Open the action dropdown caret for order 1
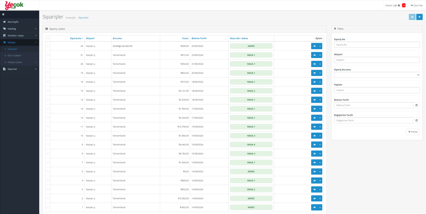Image resolution: width=426 pixels, height=214 pixels. 320,207
